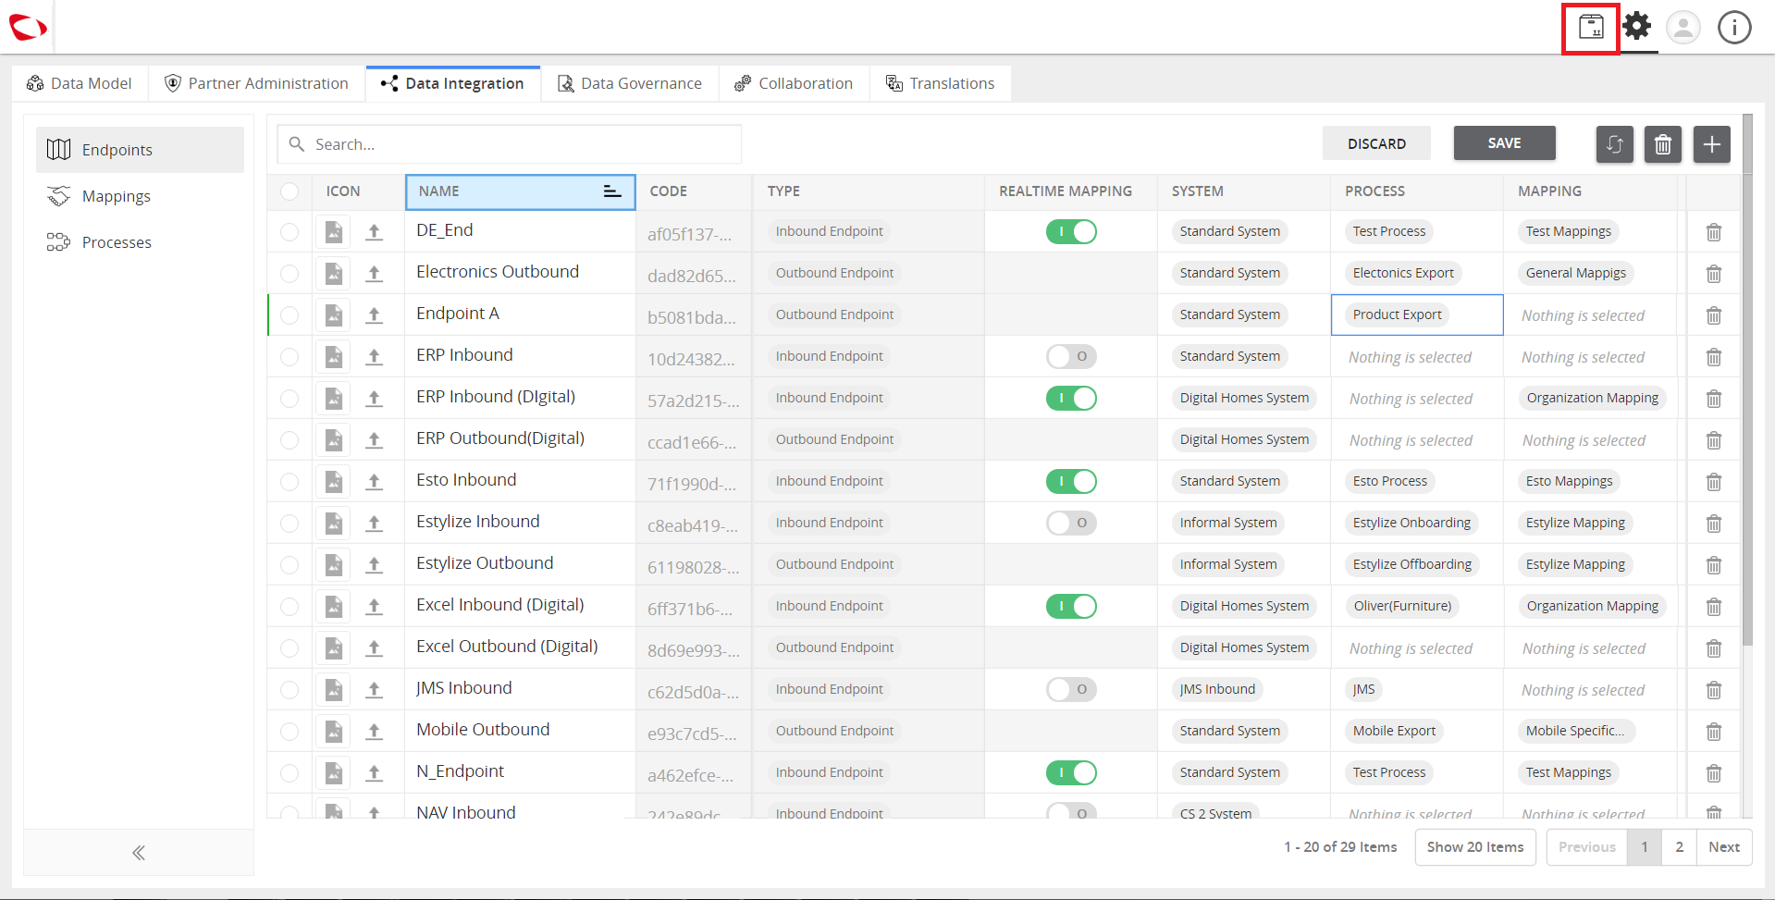Click pagination page 1 button

[1644, 847]
